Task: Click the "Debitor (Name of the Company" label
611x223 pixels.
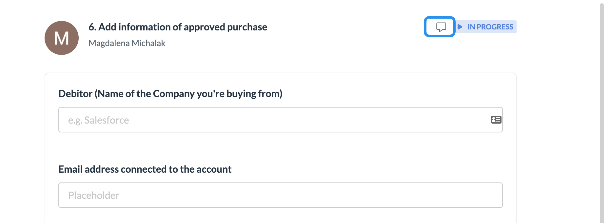Action: pyautogui.click(x=170, y=94)
